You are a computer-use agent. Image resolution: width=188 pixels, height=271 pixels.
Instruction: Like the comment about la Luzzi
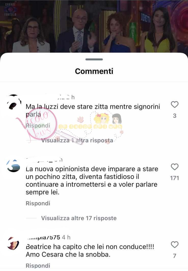tap(174, 104)
